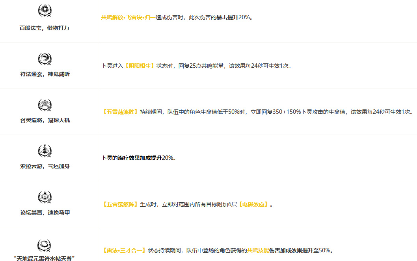Click the text 立即对范围内所有目标附加6层

pos(199,204)
